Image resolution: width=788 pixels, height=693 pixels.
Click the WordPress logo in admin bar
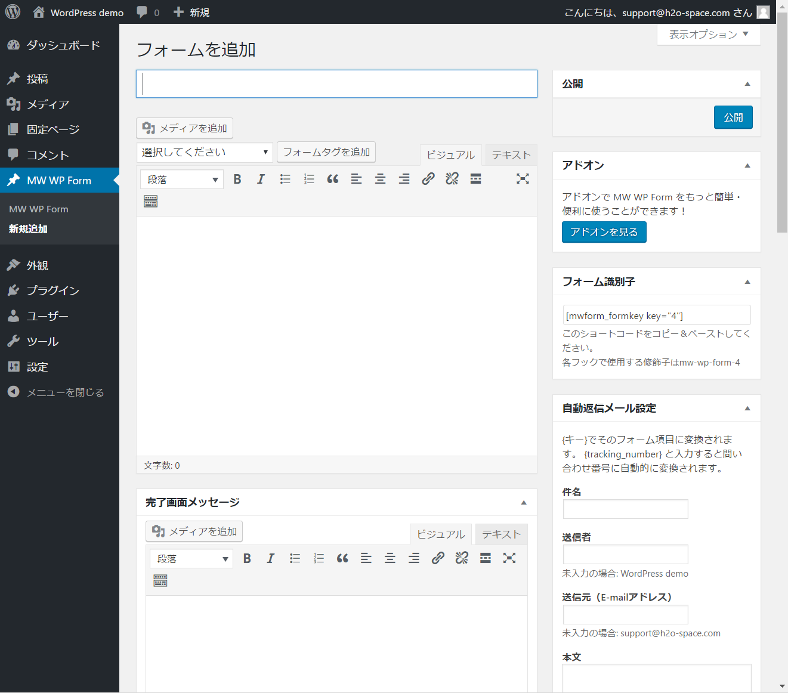click(x=13, y=12)
